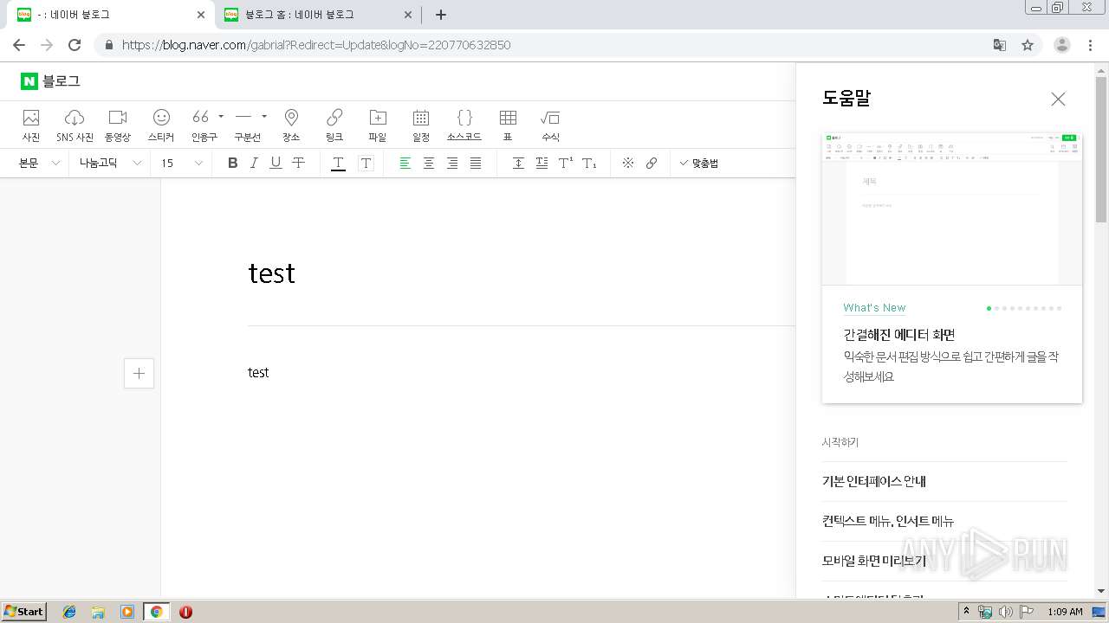Justify text alignment

pos(475,163)
